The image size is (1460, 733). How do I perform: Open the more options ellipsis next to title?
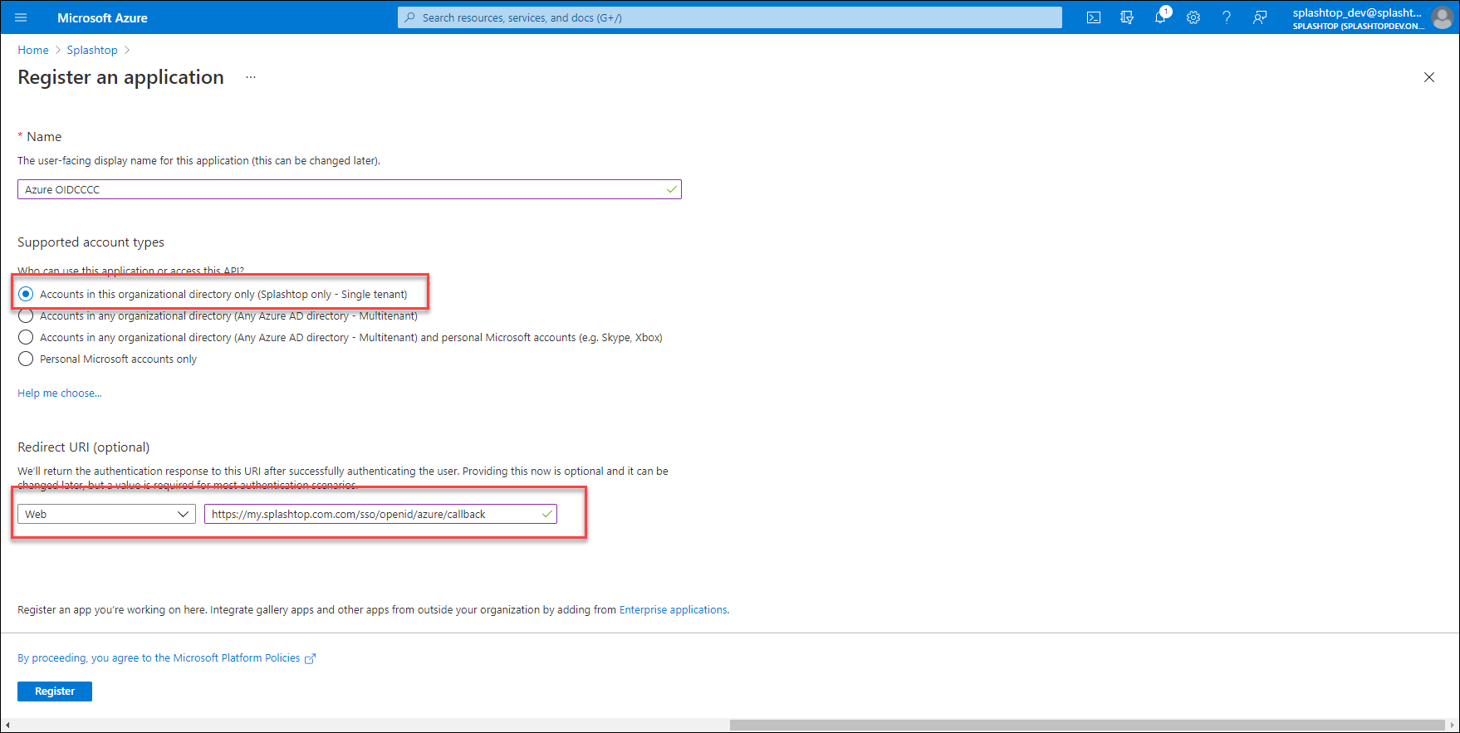251,77
